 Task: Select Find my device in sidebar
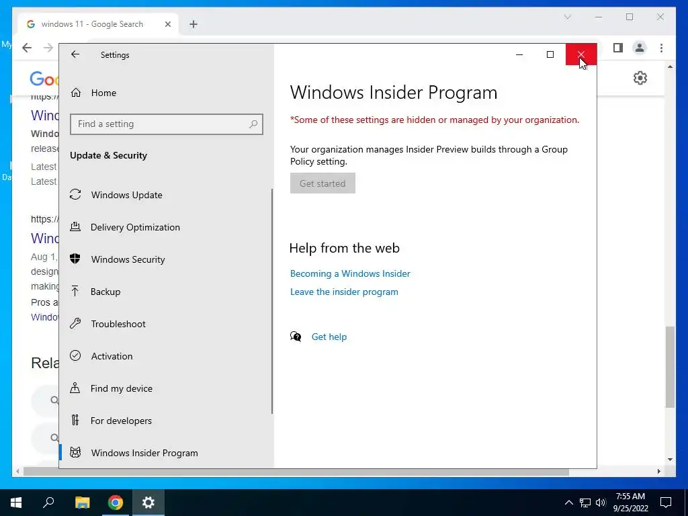point(166,388)
